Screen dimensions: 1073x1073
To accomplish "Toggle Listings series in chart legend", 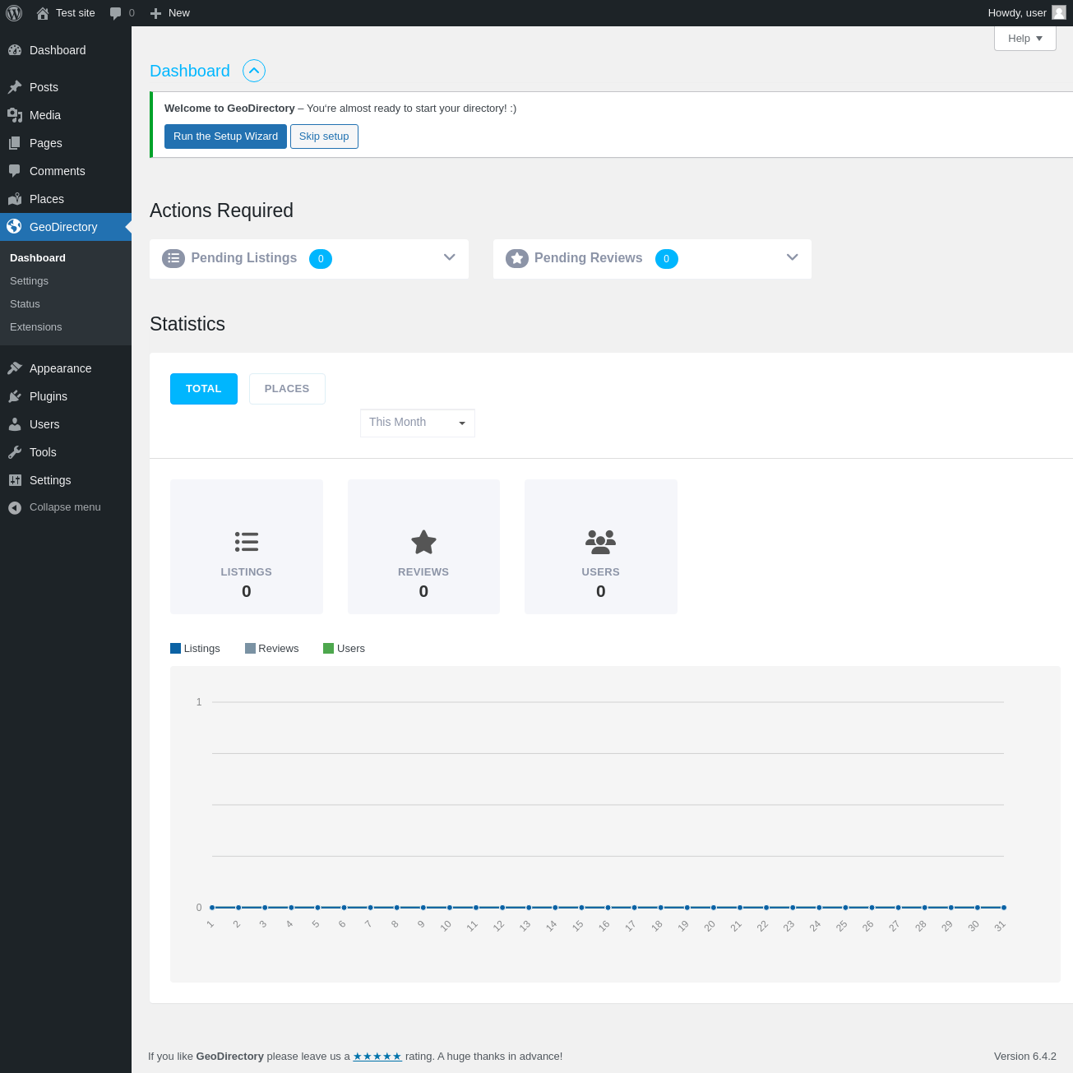I will [195, 649].
